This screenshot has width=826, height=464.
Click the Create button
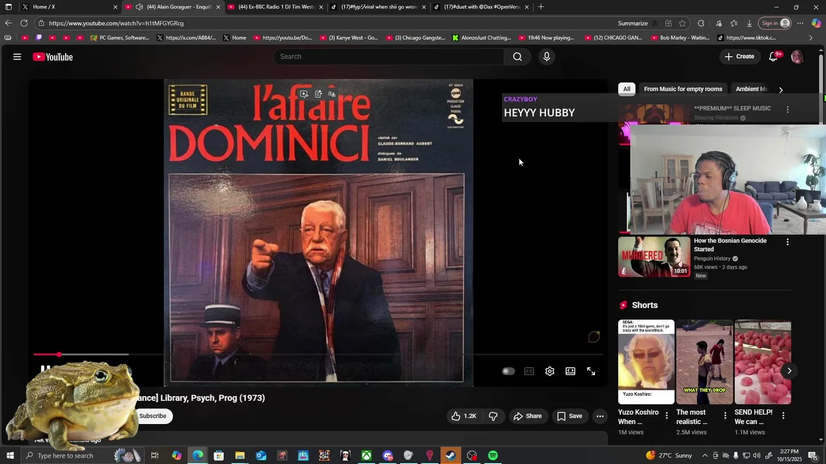tap(739, 57)
